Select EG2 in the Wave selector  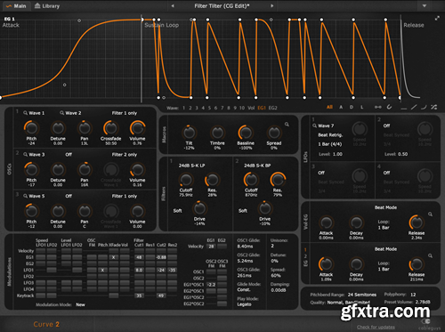pyautogui.click(x=272, y=108)
